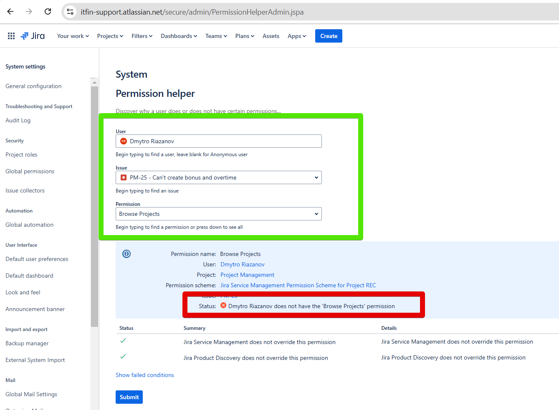Open Jira Service Management Permission Scheme link
The image size is (559, 410).
point(298,285)
